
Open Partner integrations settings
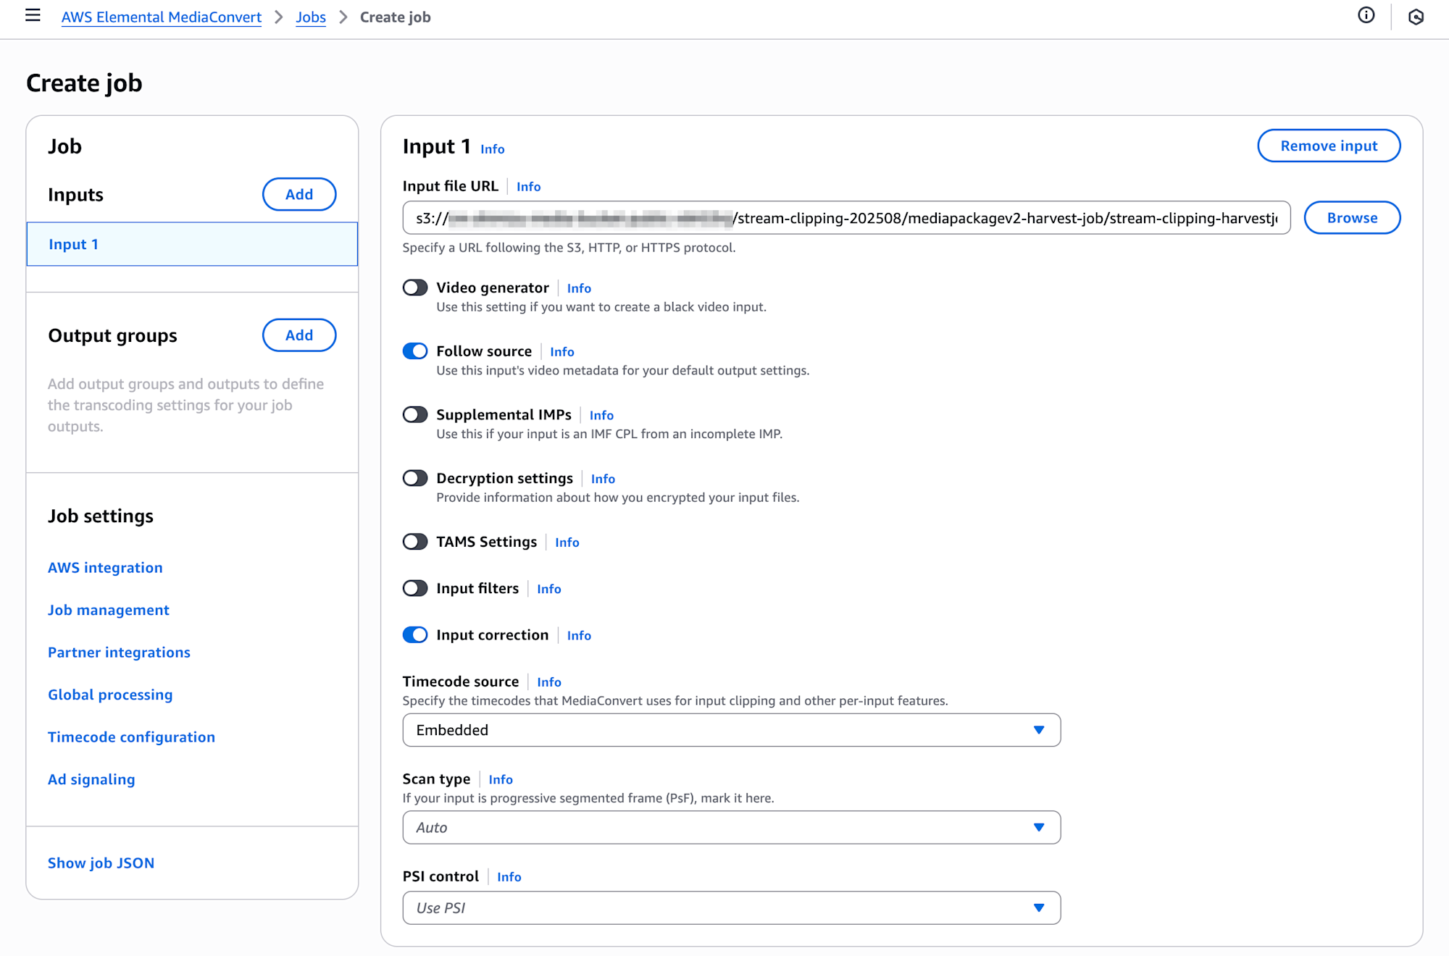119,653
